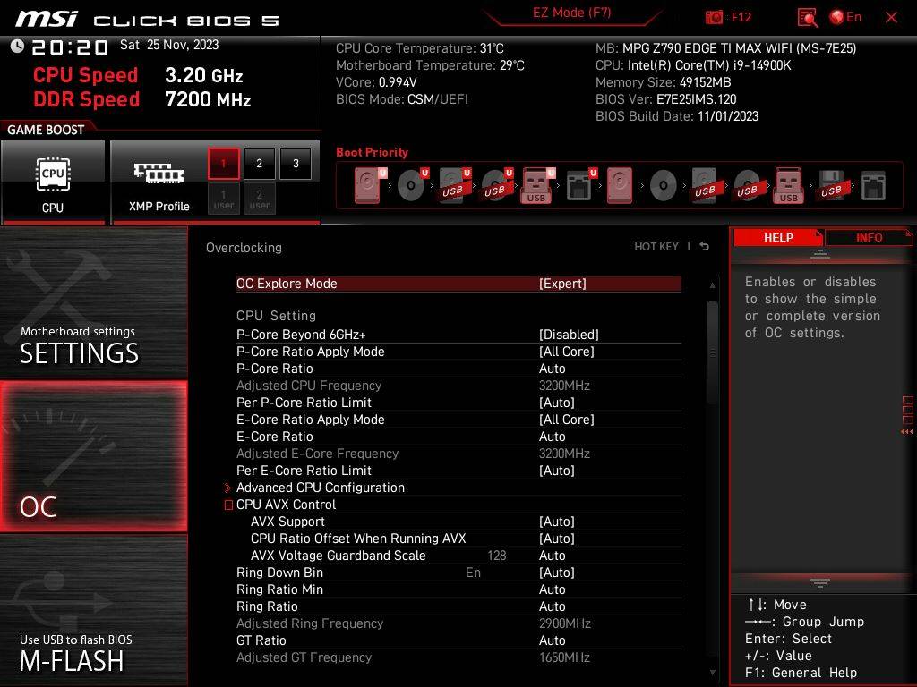The width and height of the screenshot is (917, 687).
Task: Switch to the INFO tab
Action: pyautogui.click(x=869, y=237)
